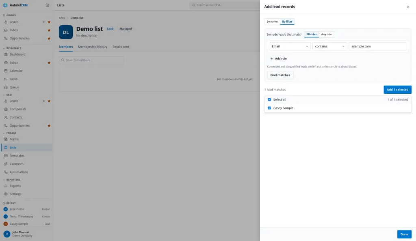Open recent Casey Sample lead
Viewport: 416px width, 241px height.
click(26, 224)
